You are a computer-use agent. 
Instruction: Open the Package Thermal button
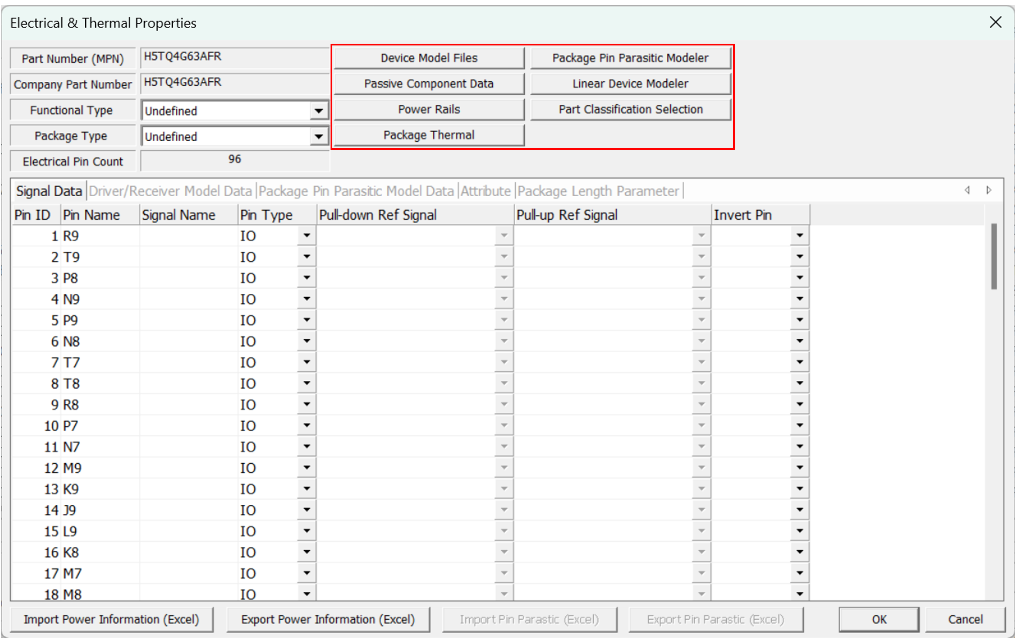coord(428,135)
